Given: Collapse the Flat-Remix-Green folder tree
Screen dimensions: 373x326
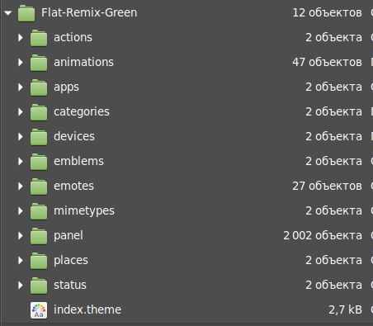Looking at the screenshot, I should pyautogui.click(x=8, y=12).
